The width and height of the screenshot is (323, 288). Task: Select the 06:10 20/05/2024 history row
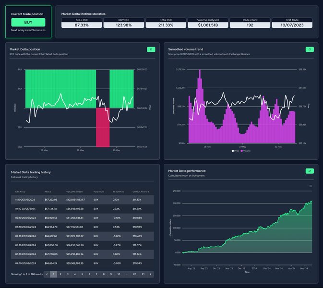[x=83, y=245]
